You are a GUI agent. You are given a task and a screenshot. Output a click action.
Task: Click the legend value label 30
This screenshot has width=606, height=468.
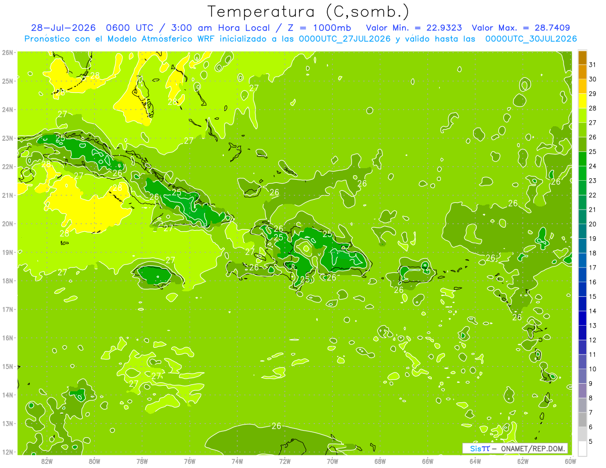[592, 79]
